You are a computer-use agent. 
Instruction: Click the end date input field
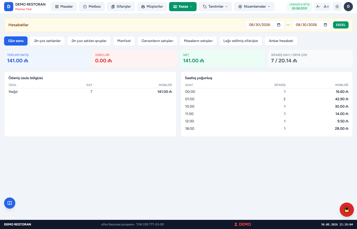click(312, 25)
